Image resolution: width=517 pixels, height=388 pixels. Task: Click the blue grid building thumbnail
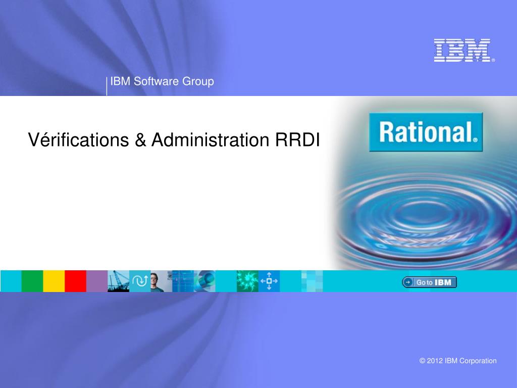pyautogui.click(x=183, y=281)
